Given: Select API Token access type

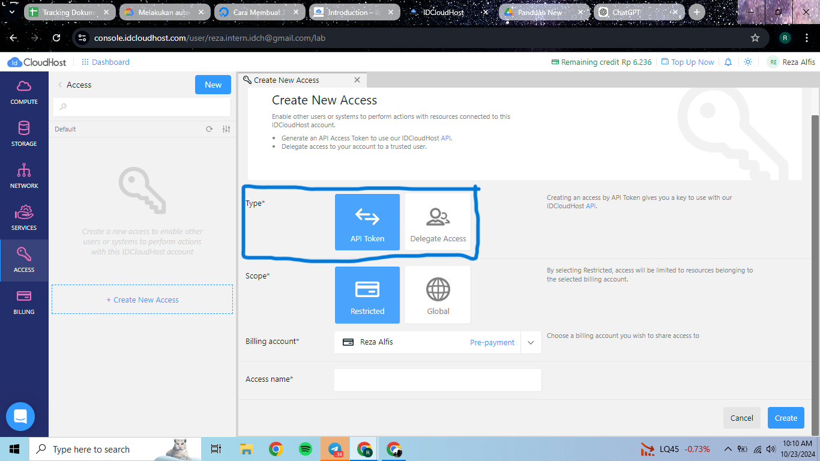Looking at the screenshot, I should click(x=367, y=221).
